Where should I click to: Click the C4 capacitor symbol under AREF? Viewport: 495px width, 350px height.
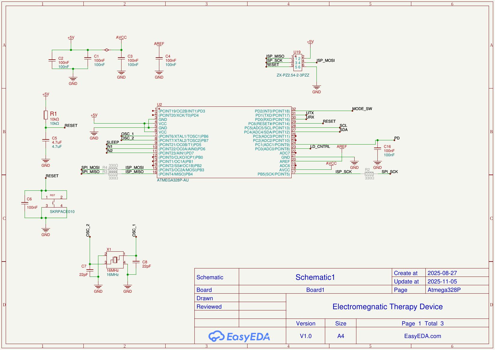[x=159, y=58]
